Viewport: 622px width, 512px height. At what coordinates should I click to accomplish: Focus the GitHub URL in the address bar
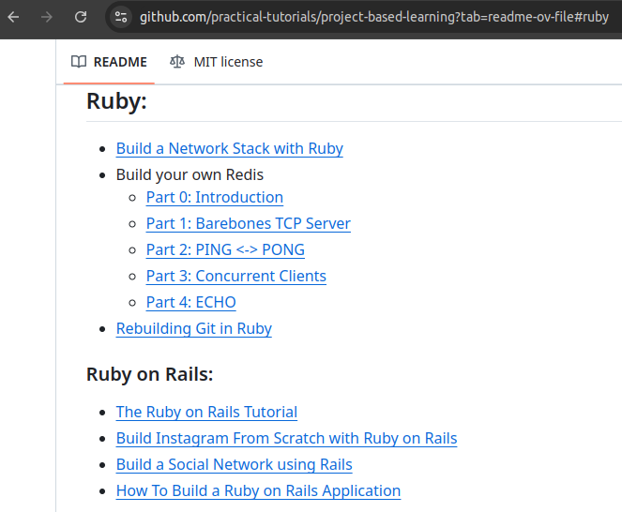pos(374,17)
